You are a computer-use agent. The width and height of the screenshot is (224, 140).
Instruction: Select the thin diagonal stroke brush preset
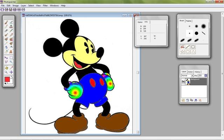pyautogui.click(x=204, y=33)
